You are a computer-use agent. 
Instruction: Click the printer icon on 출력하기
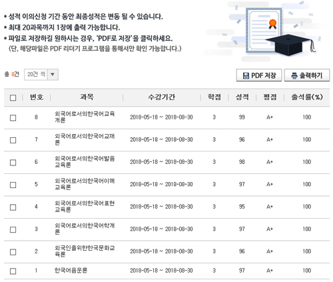[x=294, y=76]
